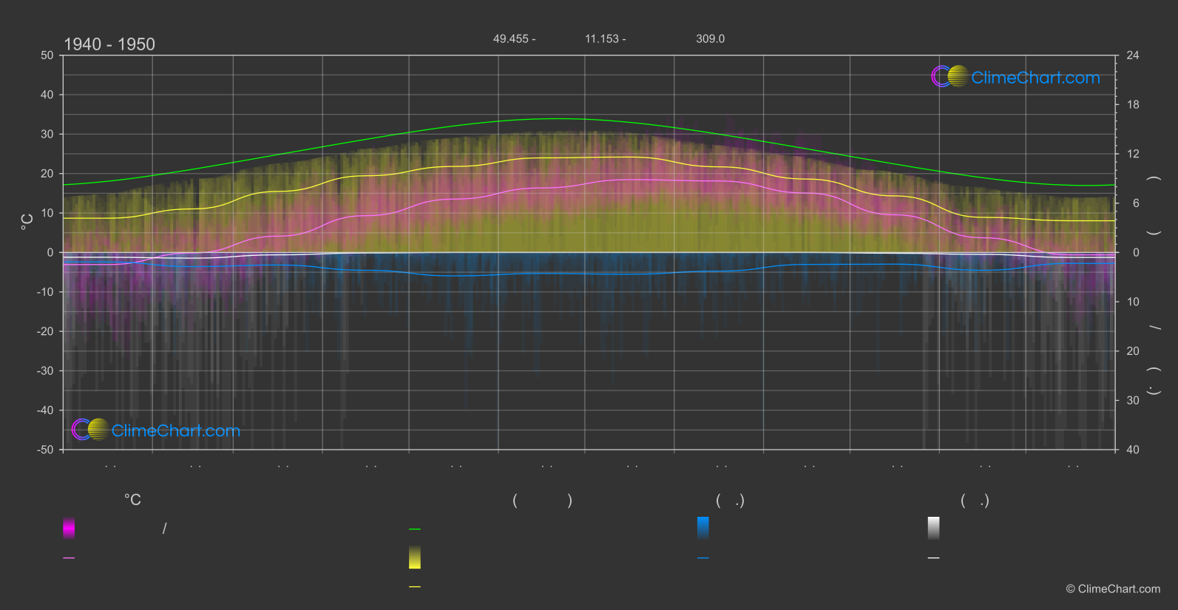This screenshot has width=1178, height=610.
Task: Toggle the magenta line legend marker
Action: pyautogui.click(x=69, y=558)
